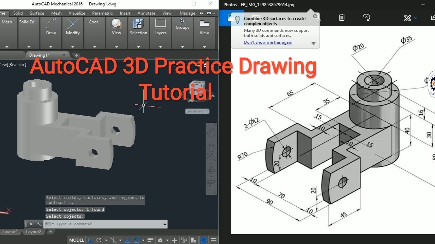The height and width of the screenshot is (244, 435).
Task: Click the isolate objects status bar icon
Action: click(184, 240)
